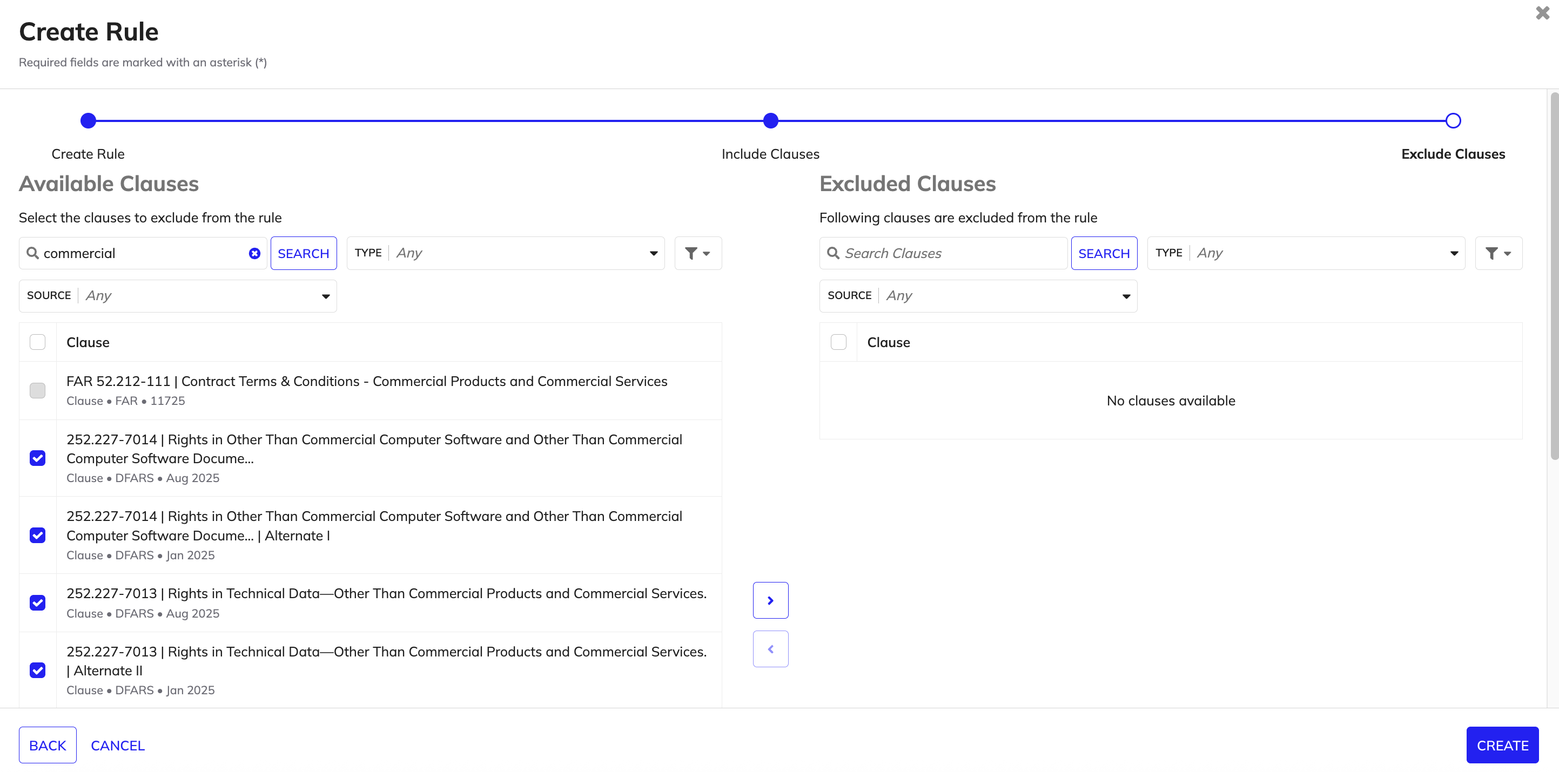Image resolution: width=1559 pixels, height=772 pixels.
Task: Click 'No clauses available' message
Action: point(1171,401)
